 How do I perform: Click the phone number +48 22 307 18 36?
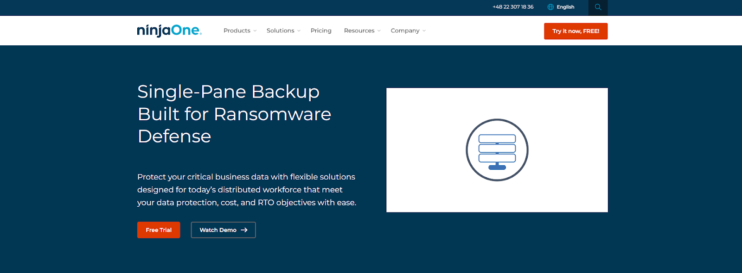point(513,7)
